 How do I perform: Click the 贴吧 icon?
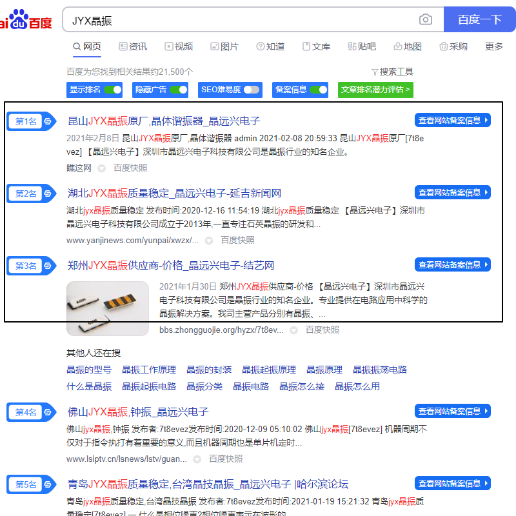click(352, 46)
